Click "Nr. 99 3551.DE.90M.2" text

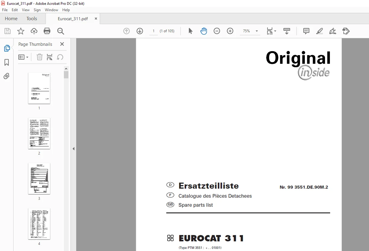(304, 187)
